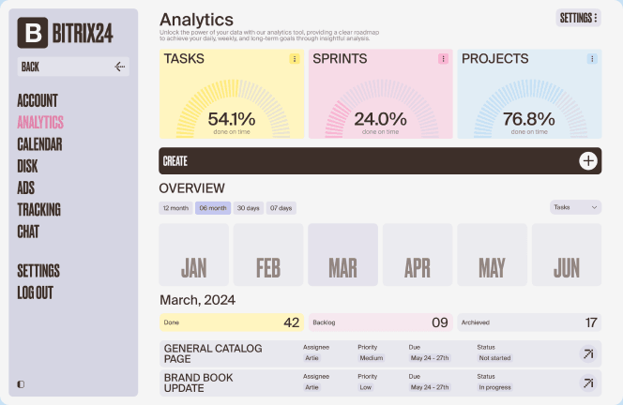Go to Account in the sidebar

click(x=38, y=100)
